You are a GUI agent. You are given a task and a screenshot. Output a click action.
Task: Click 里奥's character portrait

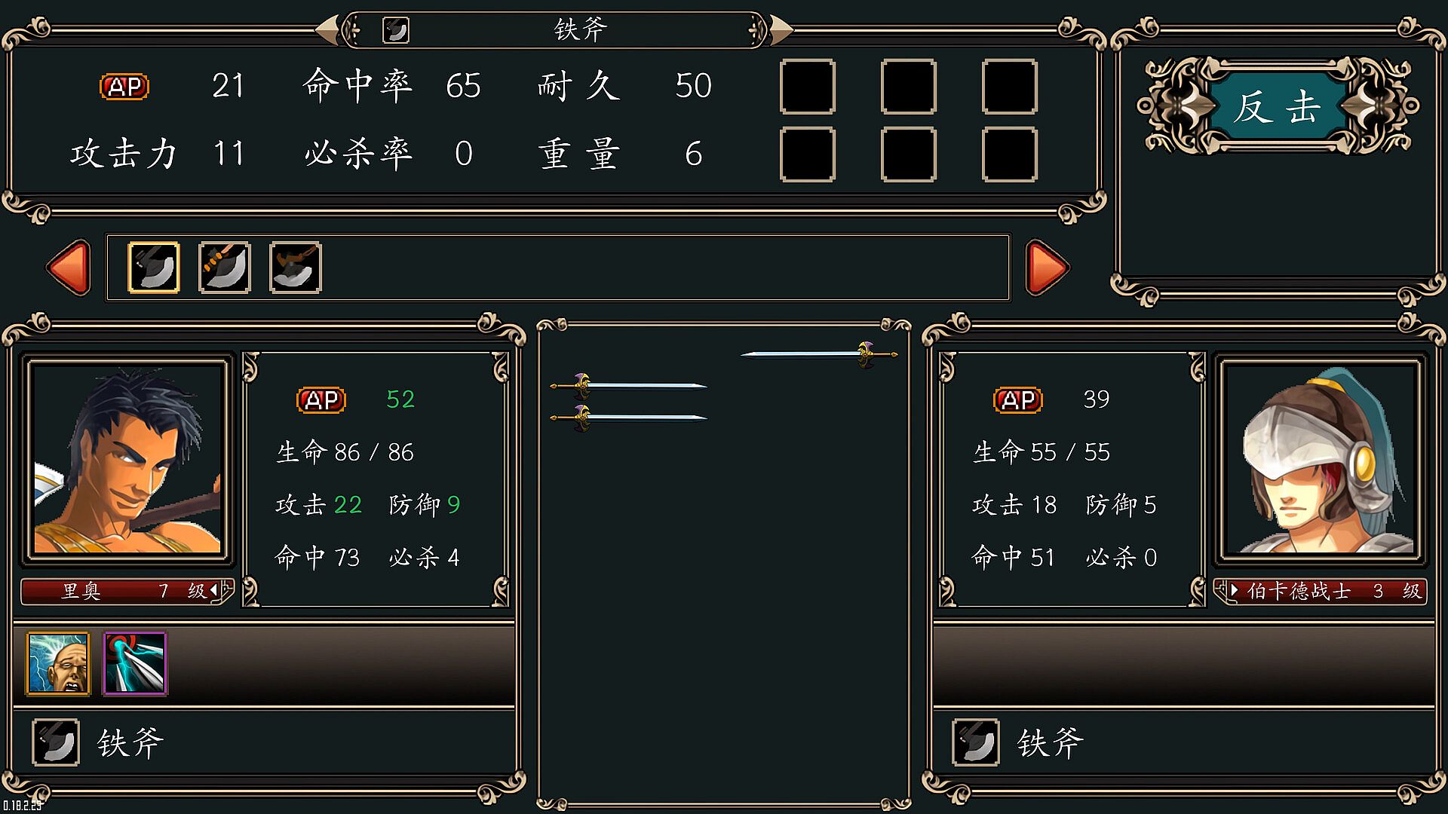127,460
